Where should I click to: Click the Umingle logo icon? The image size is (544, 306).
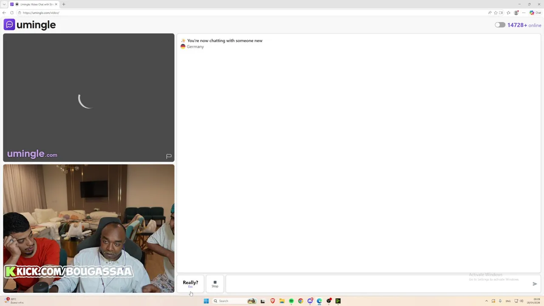[x=9, y=25]
